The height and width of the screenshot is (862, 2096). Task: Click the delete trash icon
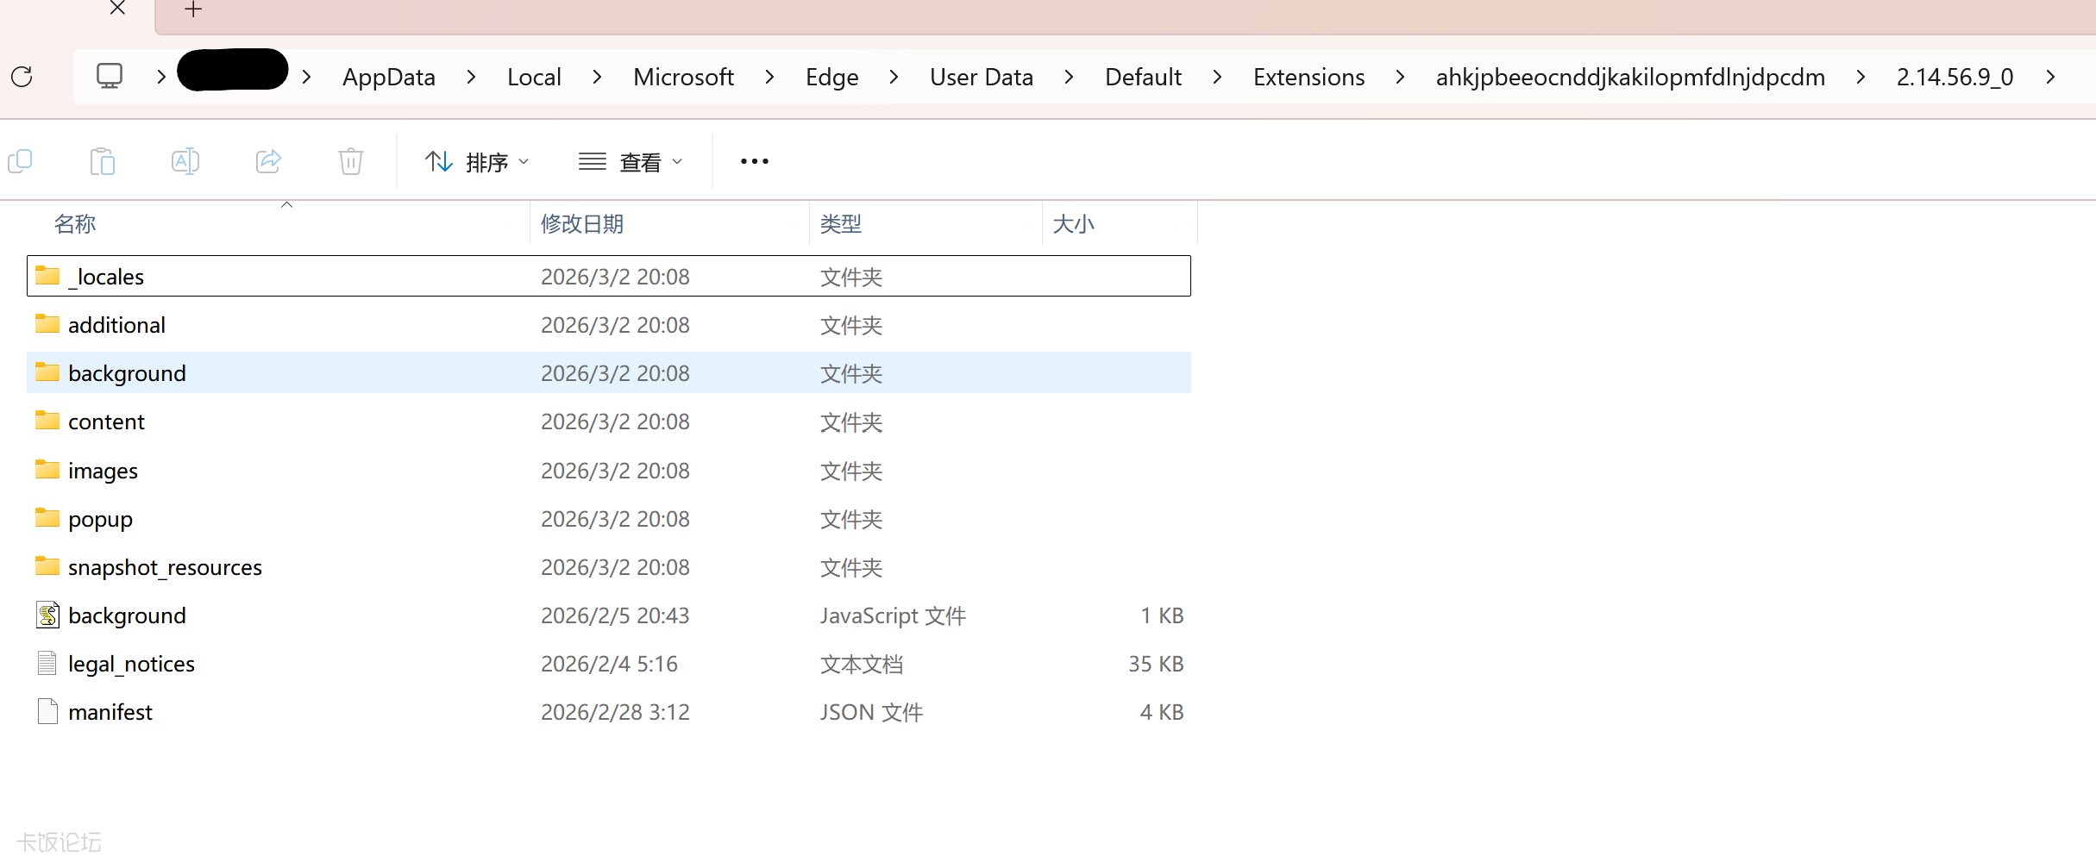(351, 161)
